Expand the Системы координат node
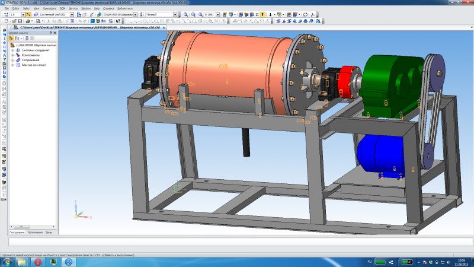The height and width of the screenshot is (267, 474). click(x=12, y=50)
